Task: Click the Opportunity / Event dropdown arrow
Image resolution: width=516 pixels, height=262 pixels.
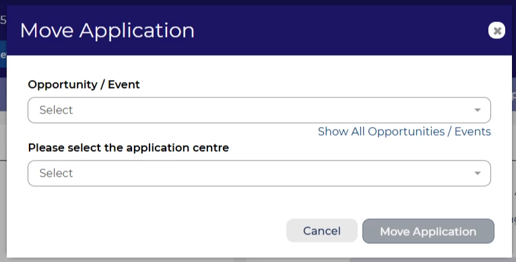Action: pyautogui.click(x=478, y=110)
